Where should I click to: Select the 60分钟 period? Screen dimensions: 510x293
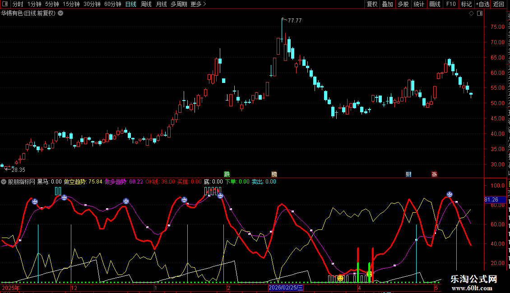113,4
